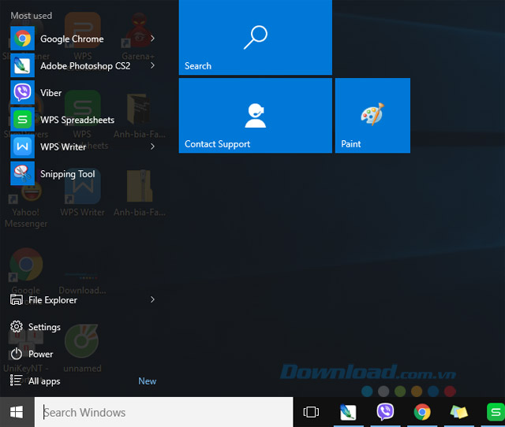This screenshot has height=427, width=505.
Task: Open the Contact Support tile
Action: (255, 115)
